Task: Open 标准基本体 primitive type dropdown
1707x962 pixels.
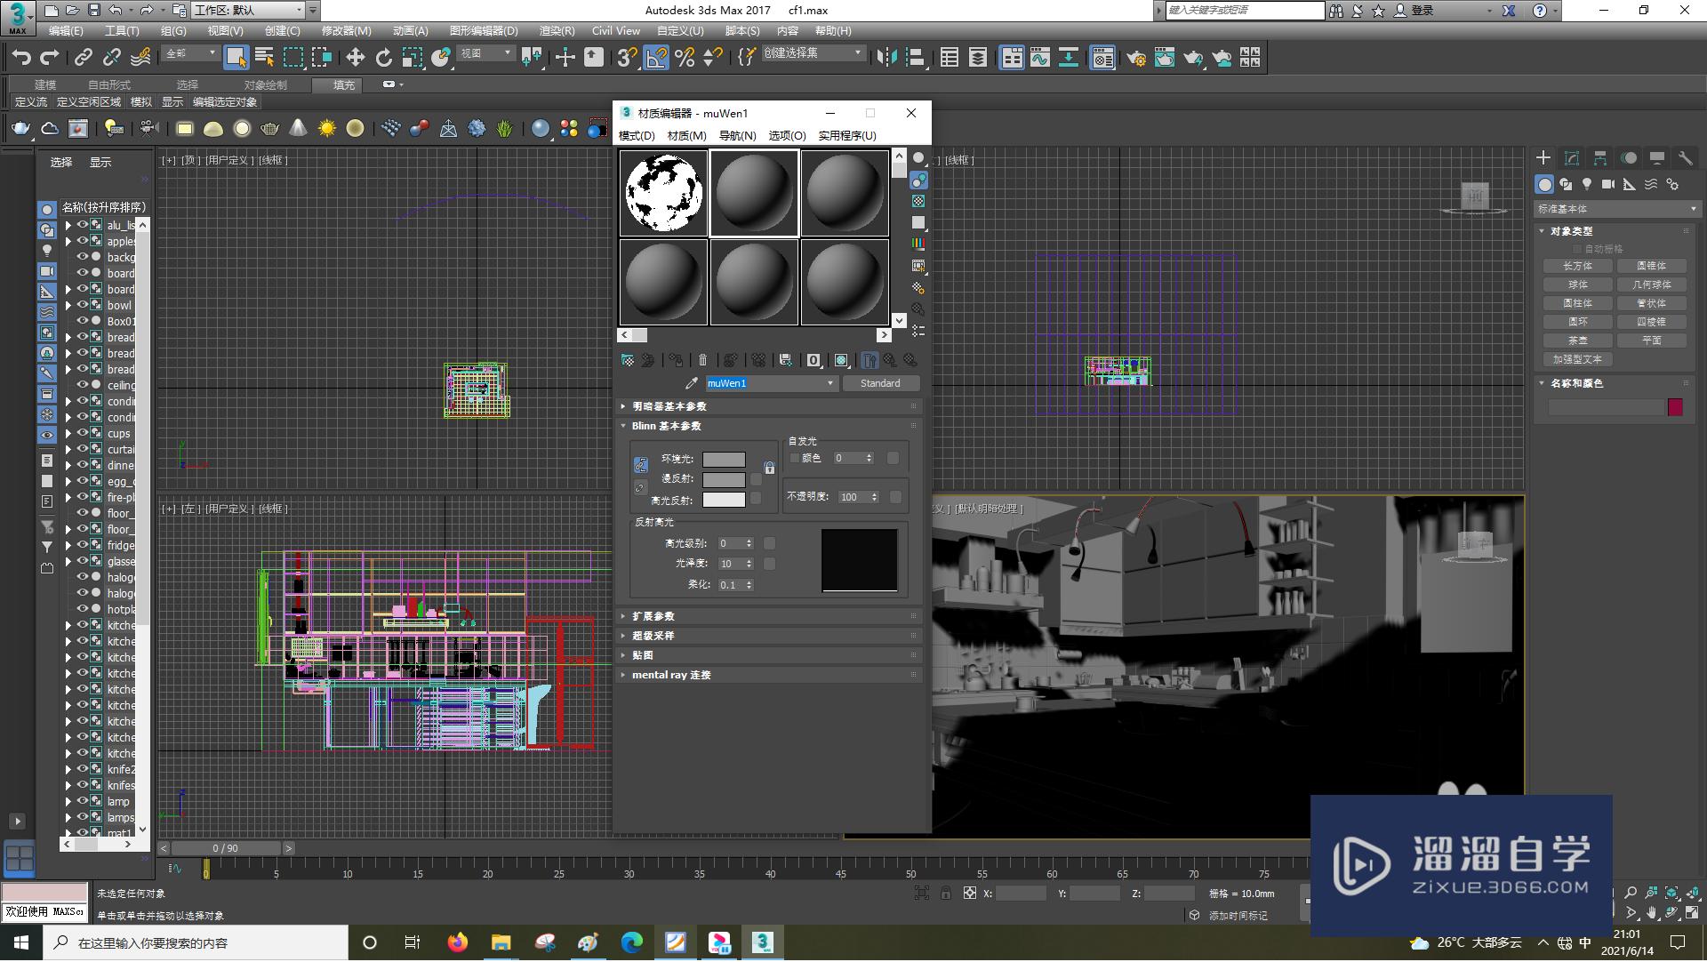Action: tap(1617, 209)
